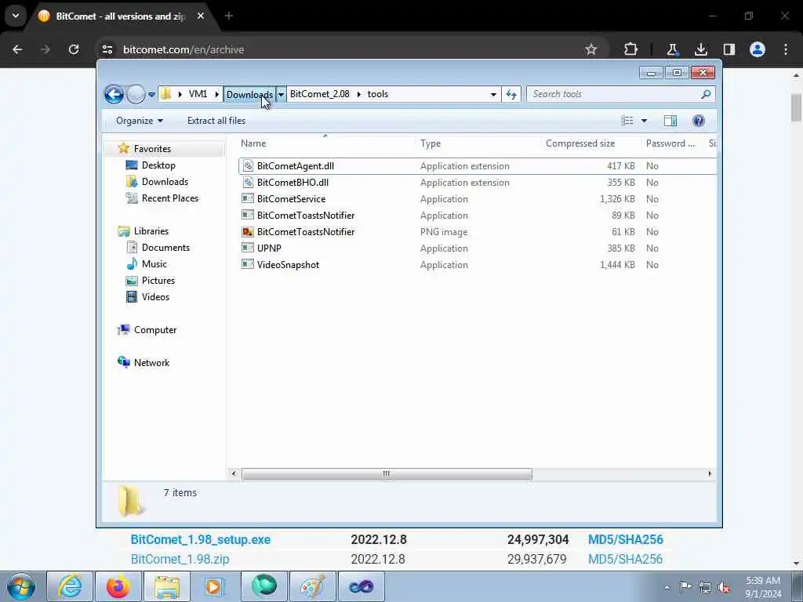Image resolution: width=803 pixels, height=602 pixels.
Task: Open the Documents library
Action: (x=165, y=248)
